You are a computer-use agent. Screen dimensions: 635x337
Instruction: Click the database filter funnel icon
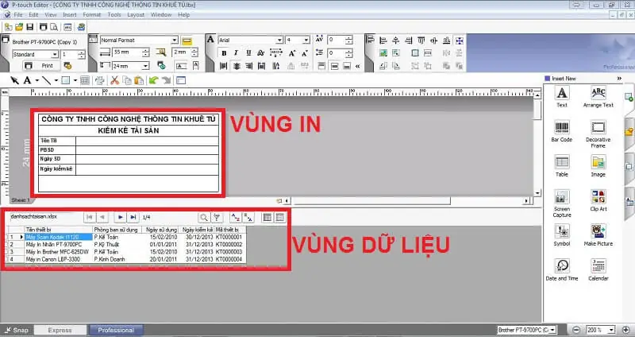217,218
